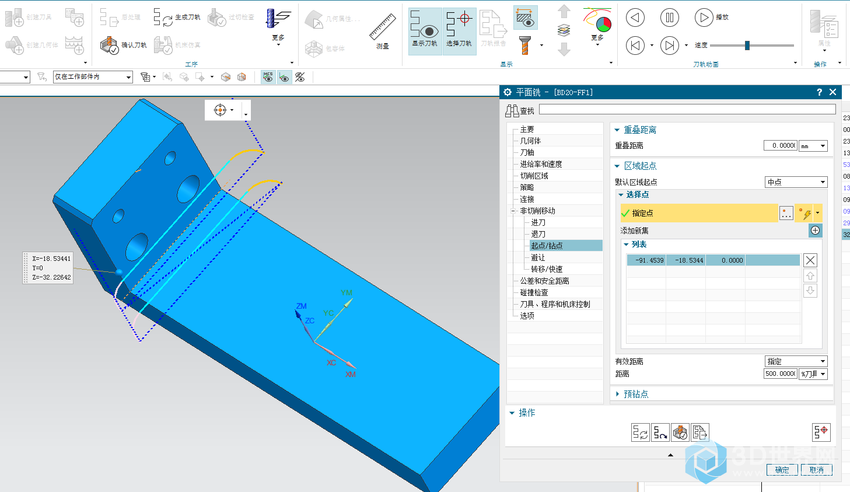
Task: Click the 重叠距离 value input field
Action: pos(780,146)
